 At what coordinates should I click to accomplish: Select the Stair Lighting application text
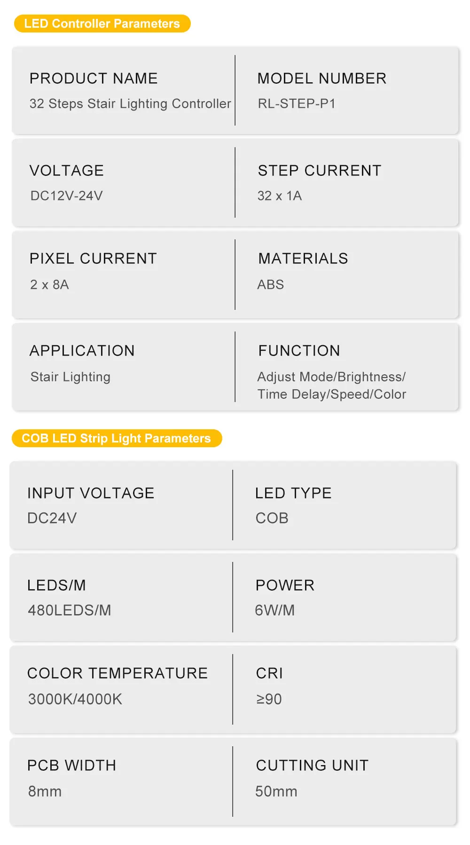pos(70,377)
